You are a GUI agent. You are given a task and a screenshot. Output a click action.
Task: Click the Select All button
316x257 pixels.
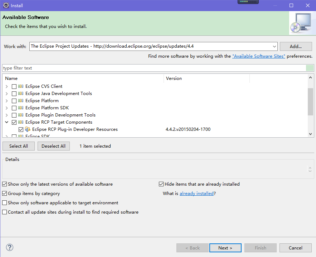pyautogui.click(x=19, y=146)
